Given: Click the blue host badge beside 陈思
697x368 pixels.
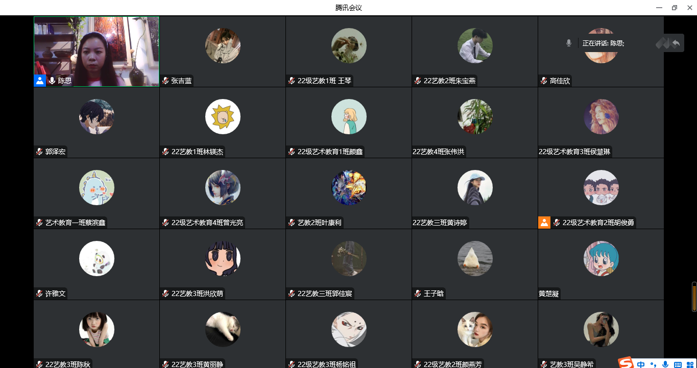Looking at the screenshot, I should pos(40,81).
